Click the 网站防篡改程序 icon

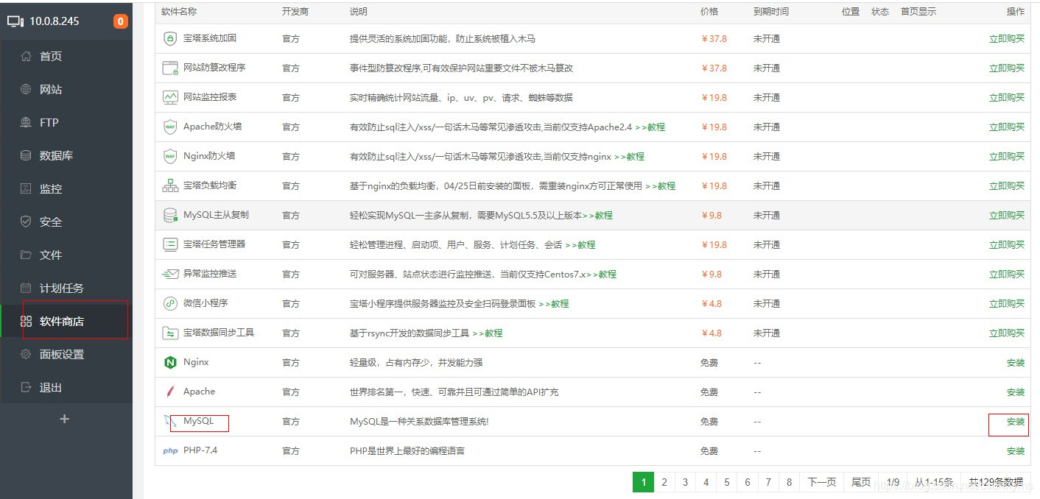pyautogui.click(x=170, y=68)
